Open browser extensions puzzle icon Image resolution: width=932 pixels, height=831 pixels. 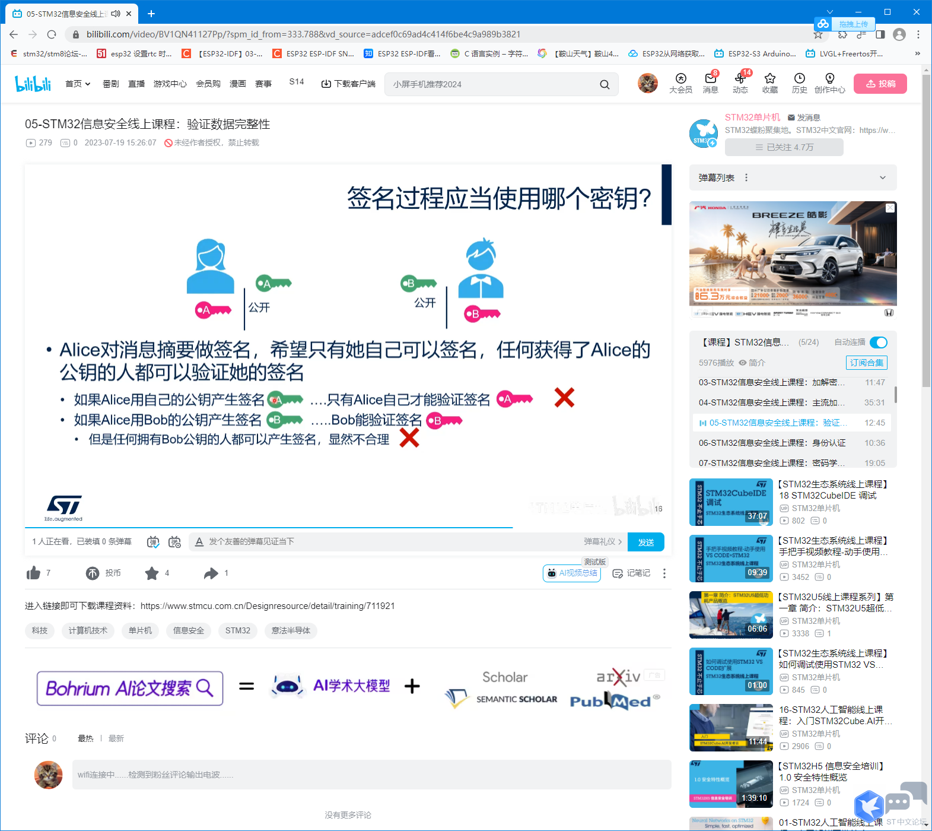point(842,34)
